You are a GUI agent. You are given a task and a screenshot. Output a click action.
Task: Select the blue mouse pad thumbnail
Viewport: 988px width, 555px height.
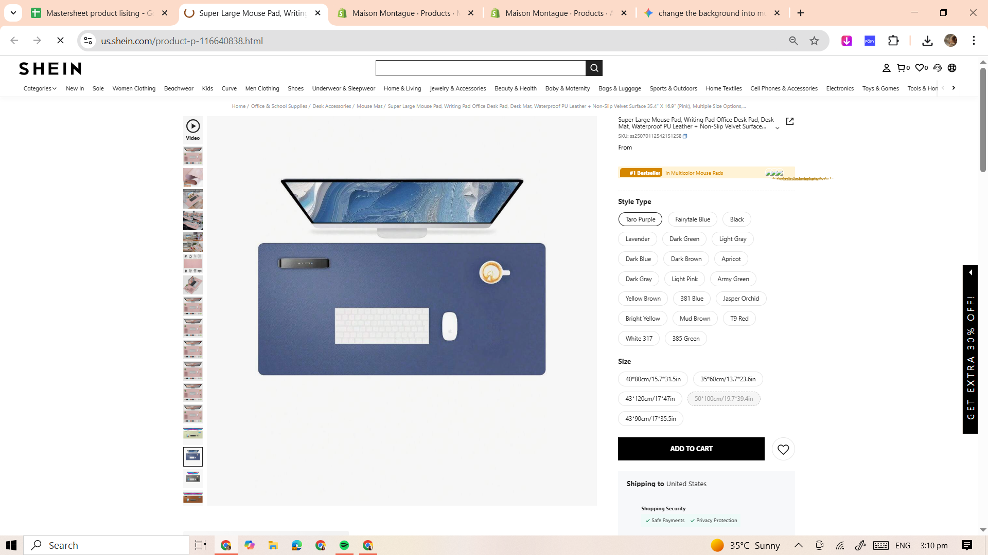coord(193,456)
